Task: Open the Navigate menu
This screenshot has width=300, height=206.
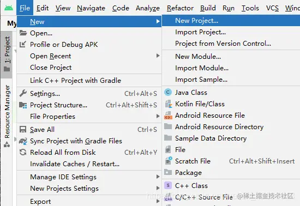Action: click(x=91, y=8)
